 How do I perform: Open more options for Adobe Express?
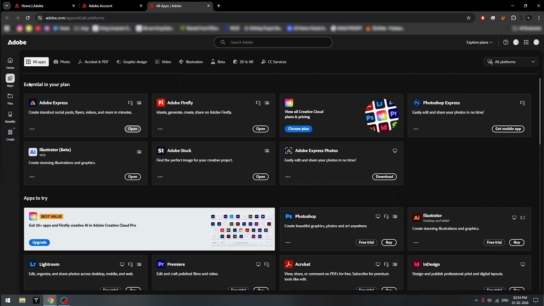coord(32,129)
